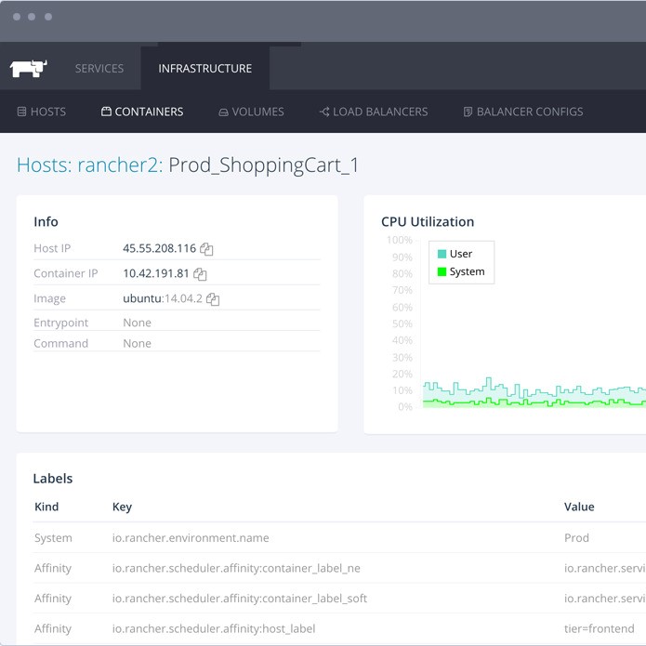
Task: Click the Load Balancers share icon
Action: point(324,112)
